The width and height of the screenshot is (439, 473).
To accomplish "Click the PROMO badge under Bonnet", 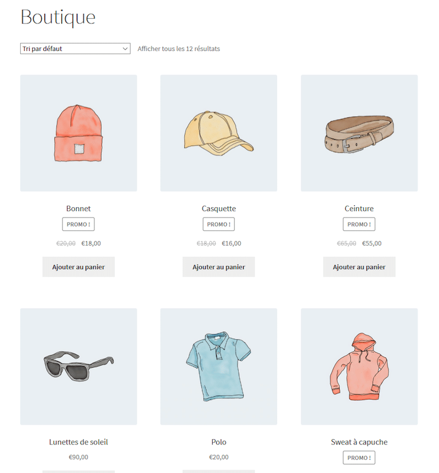I will [x=78, y=224].
